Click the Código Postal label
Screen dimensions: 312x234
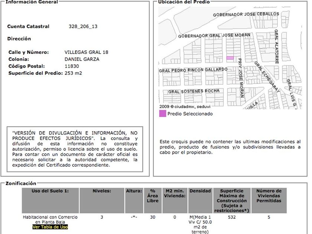click(x=26, y=66)
